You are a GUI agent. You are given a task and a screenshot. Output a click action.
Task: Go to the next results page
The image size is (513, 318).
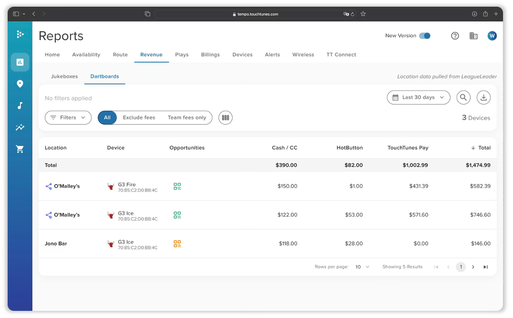click(473, 267)
